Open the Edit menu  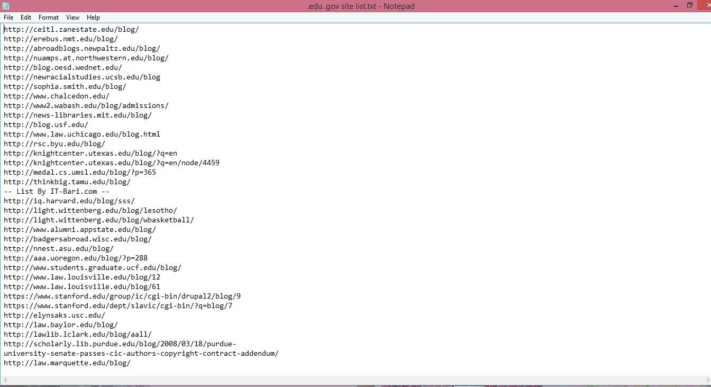click(x=26, y=17)
